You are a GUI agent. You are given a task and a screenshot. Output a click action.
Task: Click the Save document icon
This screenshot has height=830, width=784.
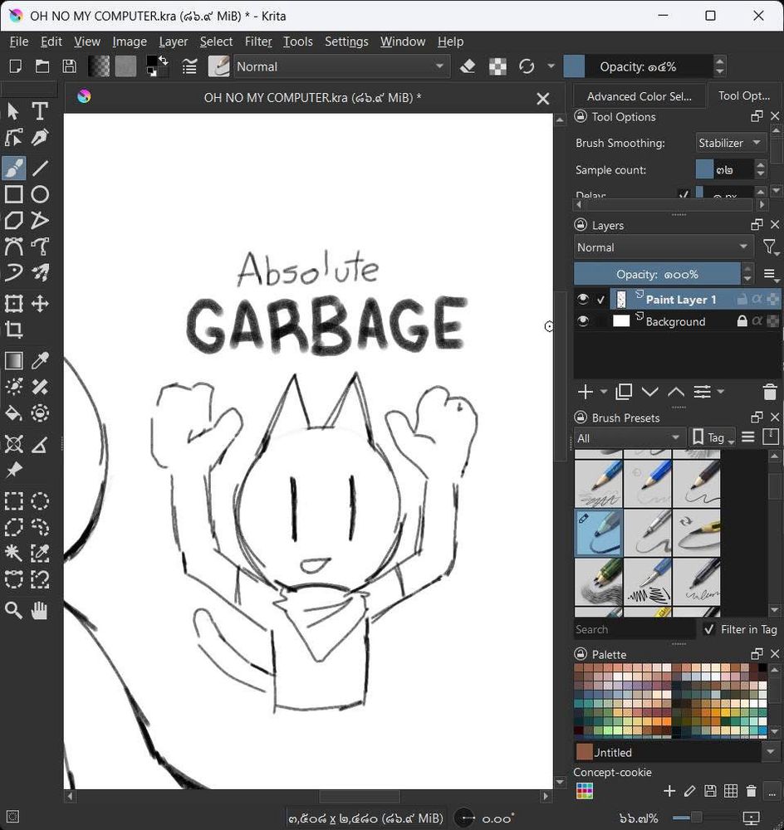[70, 66]
